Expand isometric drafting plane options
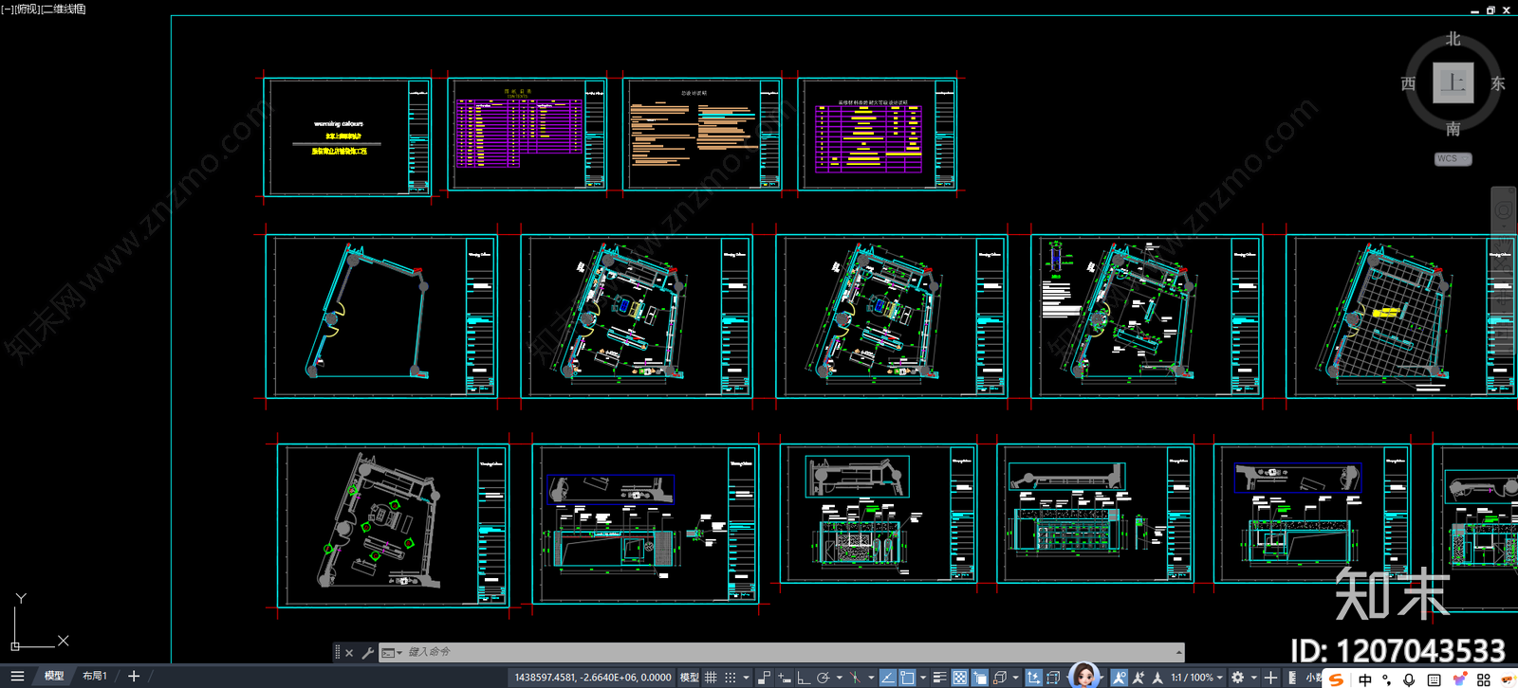 pyautogui.click(x=871, y=678)
